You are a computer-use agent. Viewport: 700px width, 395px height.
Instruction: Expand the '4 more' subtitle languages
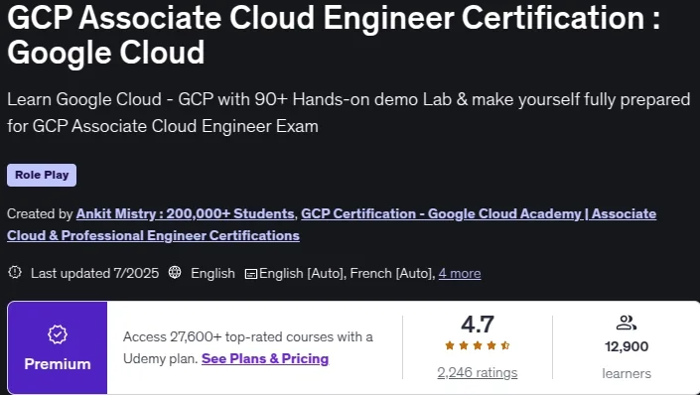click(x=460, y=273)
